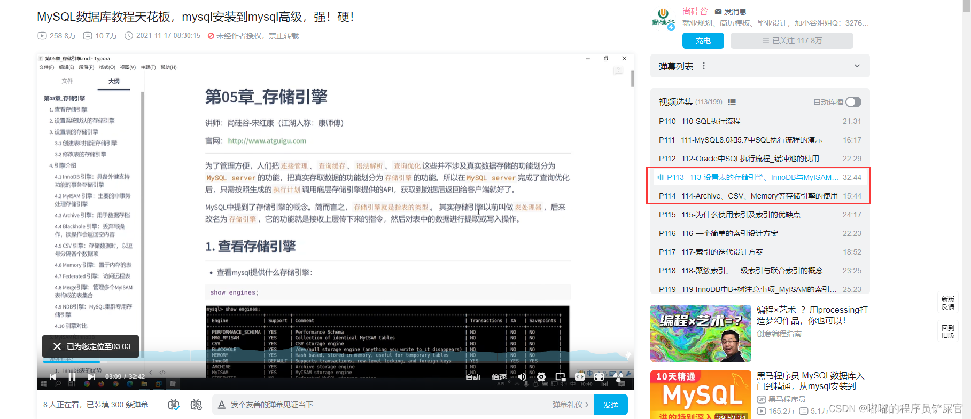This screenshot has height=419, width=971.
Task: Open Typora 文件(F) menu in video
Action: point(46,67)
